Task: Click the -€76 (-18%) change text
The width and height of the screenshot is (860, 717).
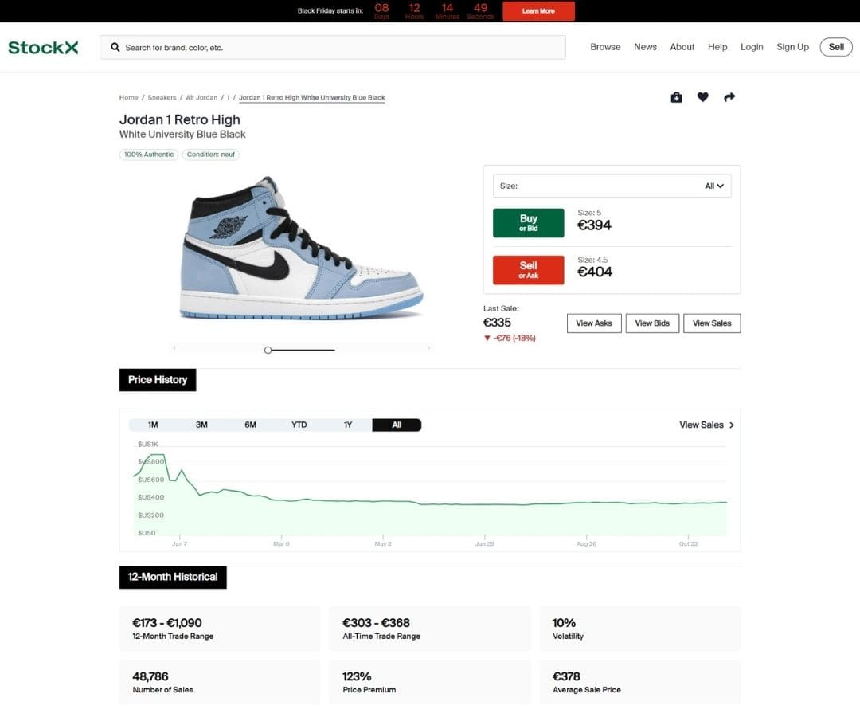Action: tap(514, 338)
